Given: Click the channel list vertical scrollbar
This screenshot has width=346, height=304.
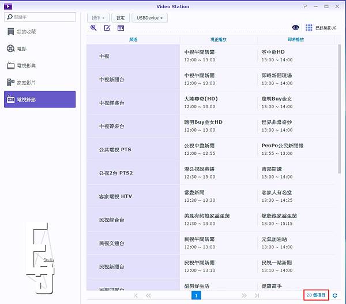Looking at the screenshot, I should [x=340, y=109].
